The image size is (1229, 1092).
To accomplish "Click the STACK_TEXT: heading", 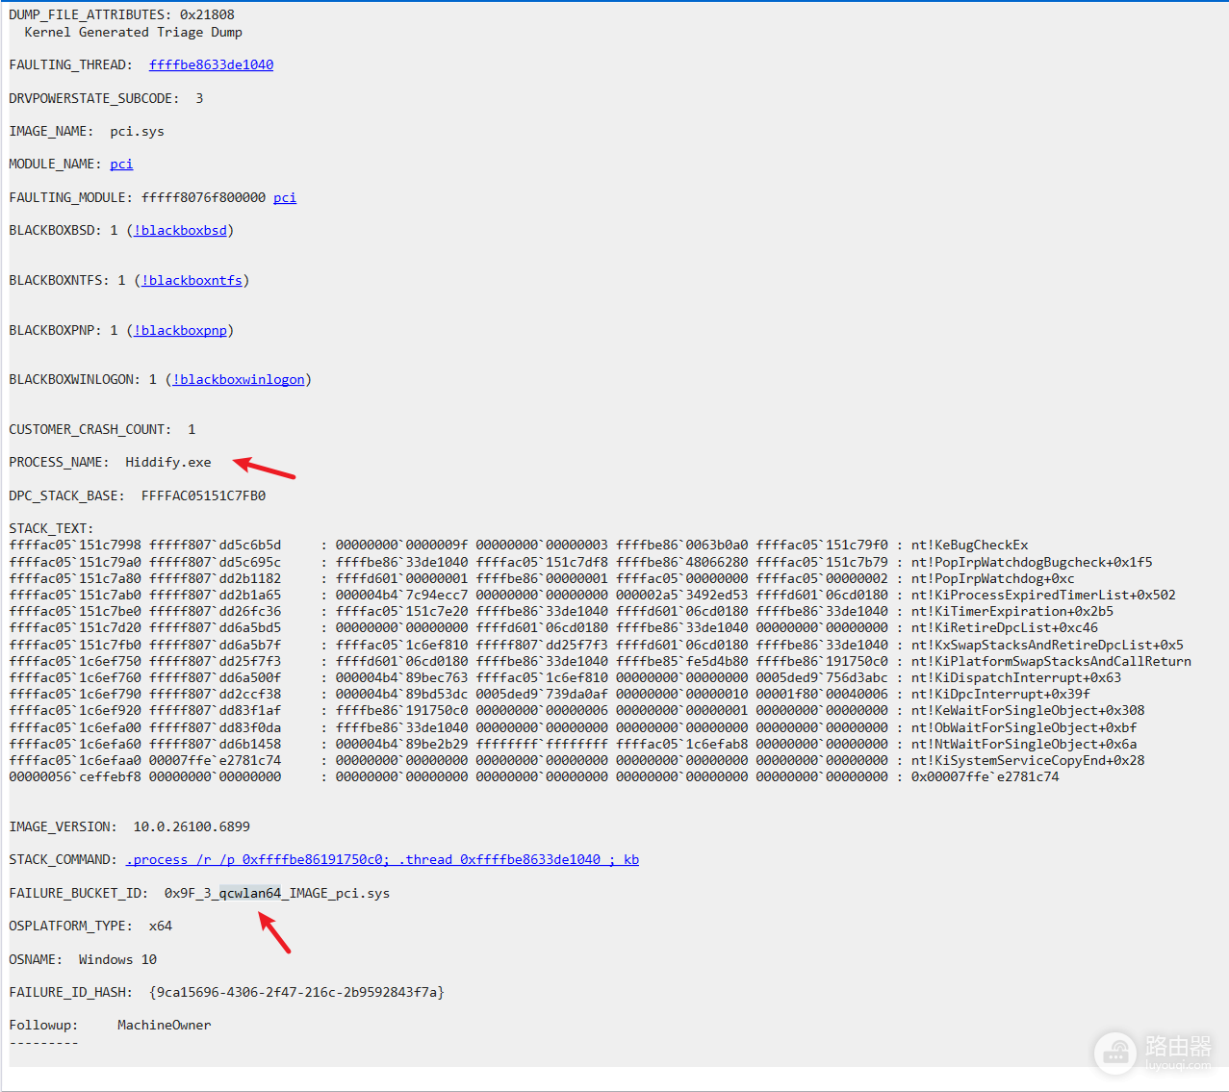I will coord(51,528).
